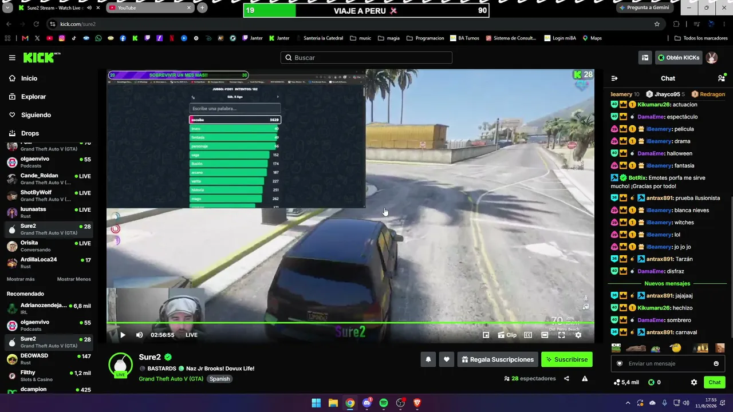The image size is (733, 412).
Task: Send message with the Chat button
Action: pos(715,382)
